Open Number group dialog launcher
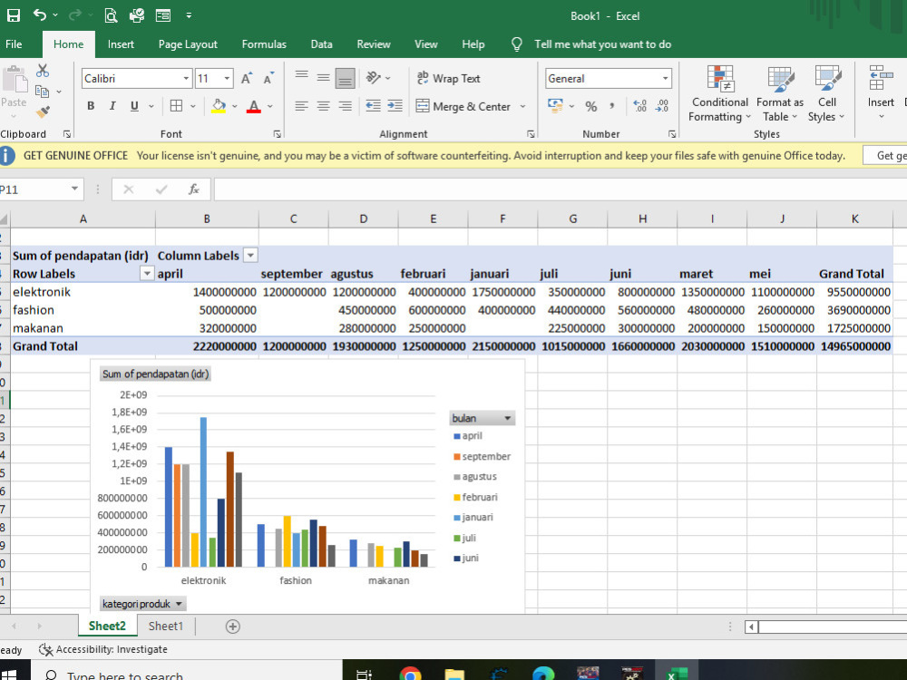The height and width of the screenshot is (680, 907). (x=672, y=134)
